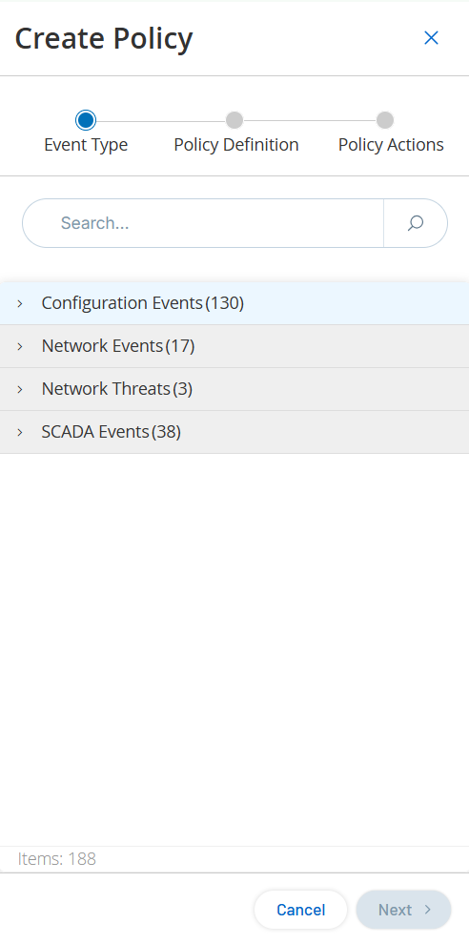This screenshot has width=469, height=944.
Task: Click the magnifying glass search icon
Action: pos(416,223)
